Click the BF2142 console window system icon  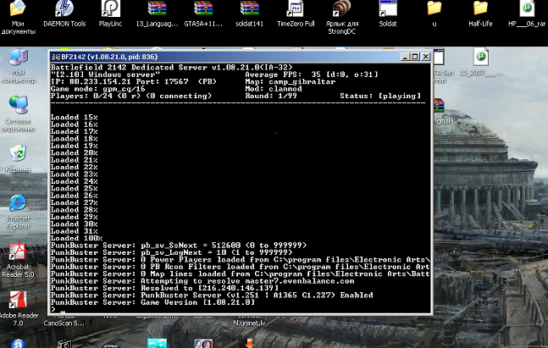point(56,57)
